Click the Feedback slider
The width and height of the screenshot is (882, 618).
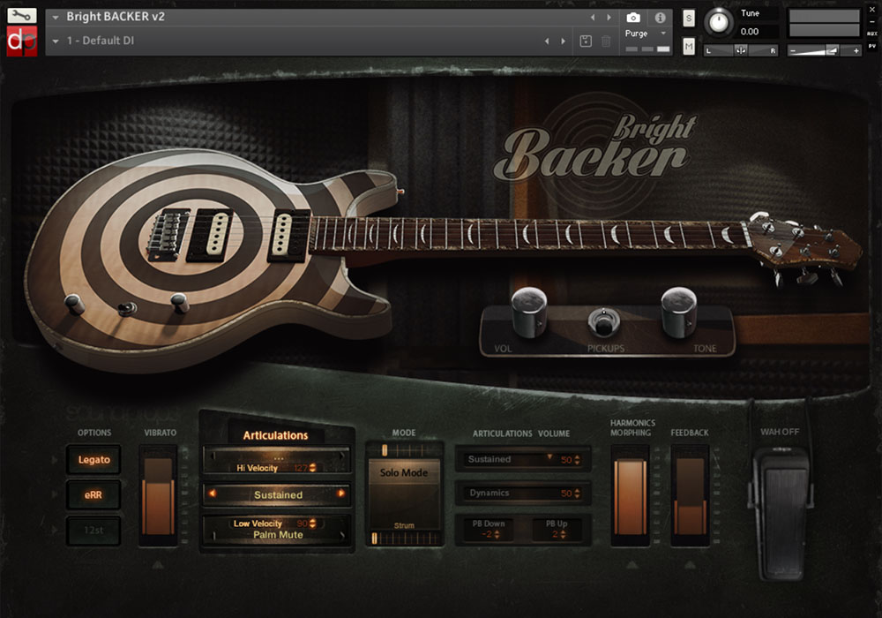690,496
